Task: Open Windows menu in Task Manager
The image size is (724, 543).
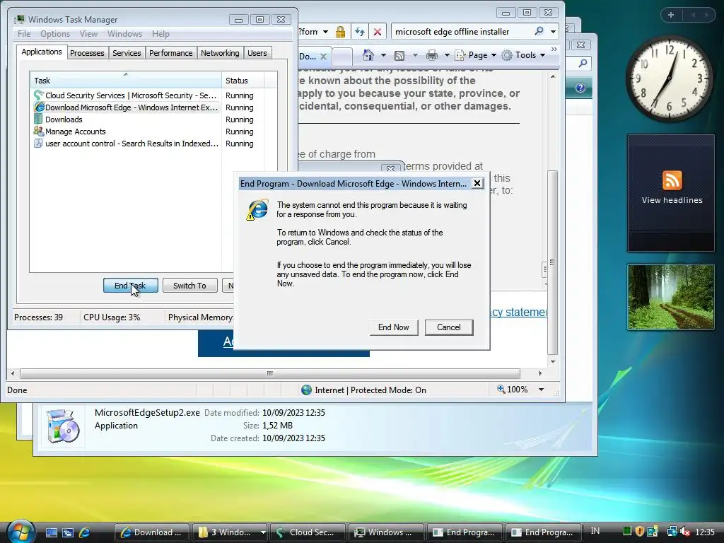Action: (x=124, y=34)
